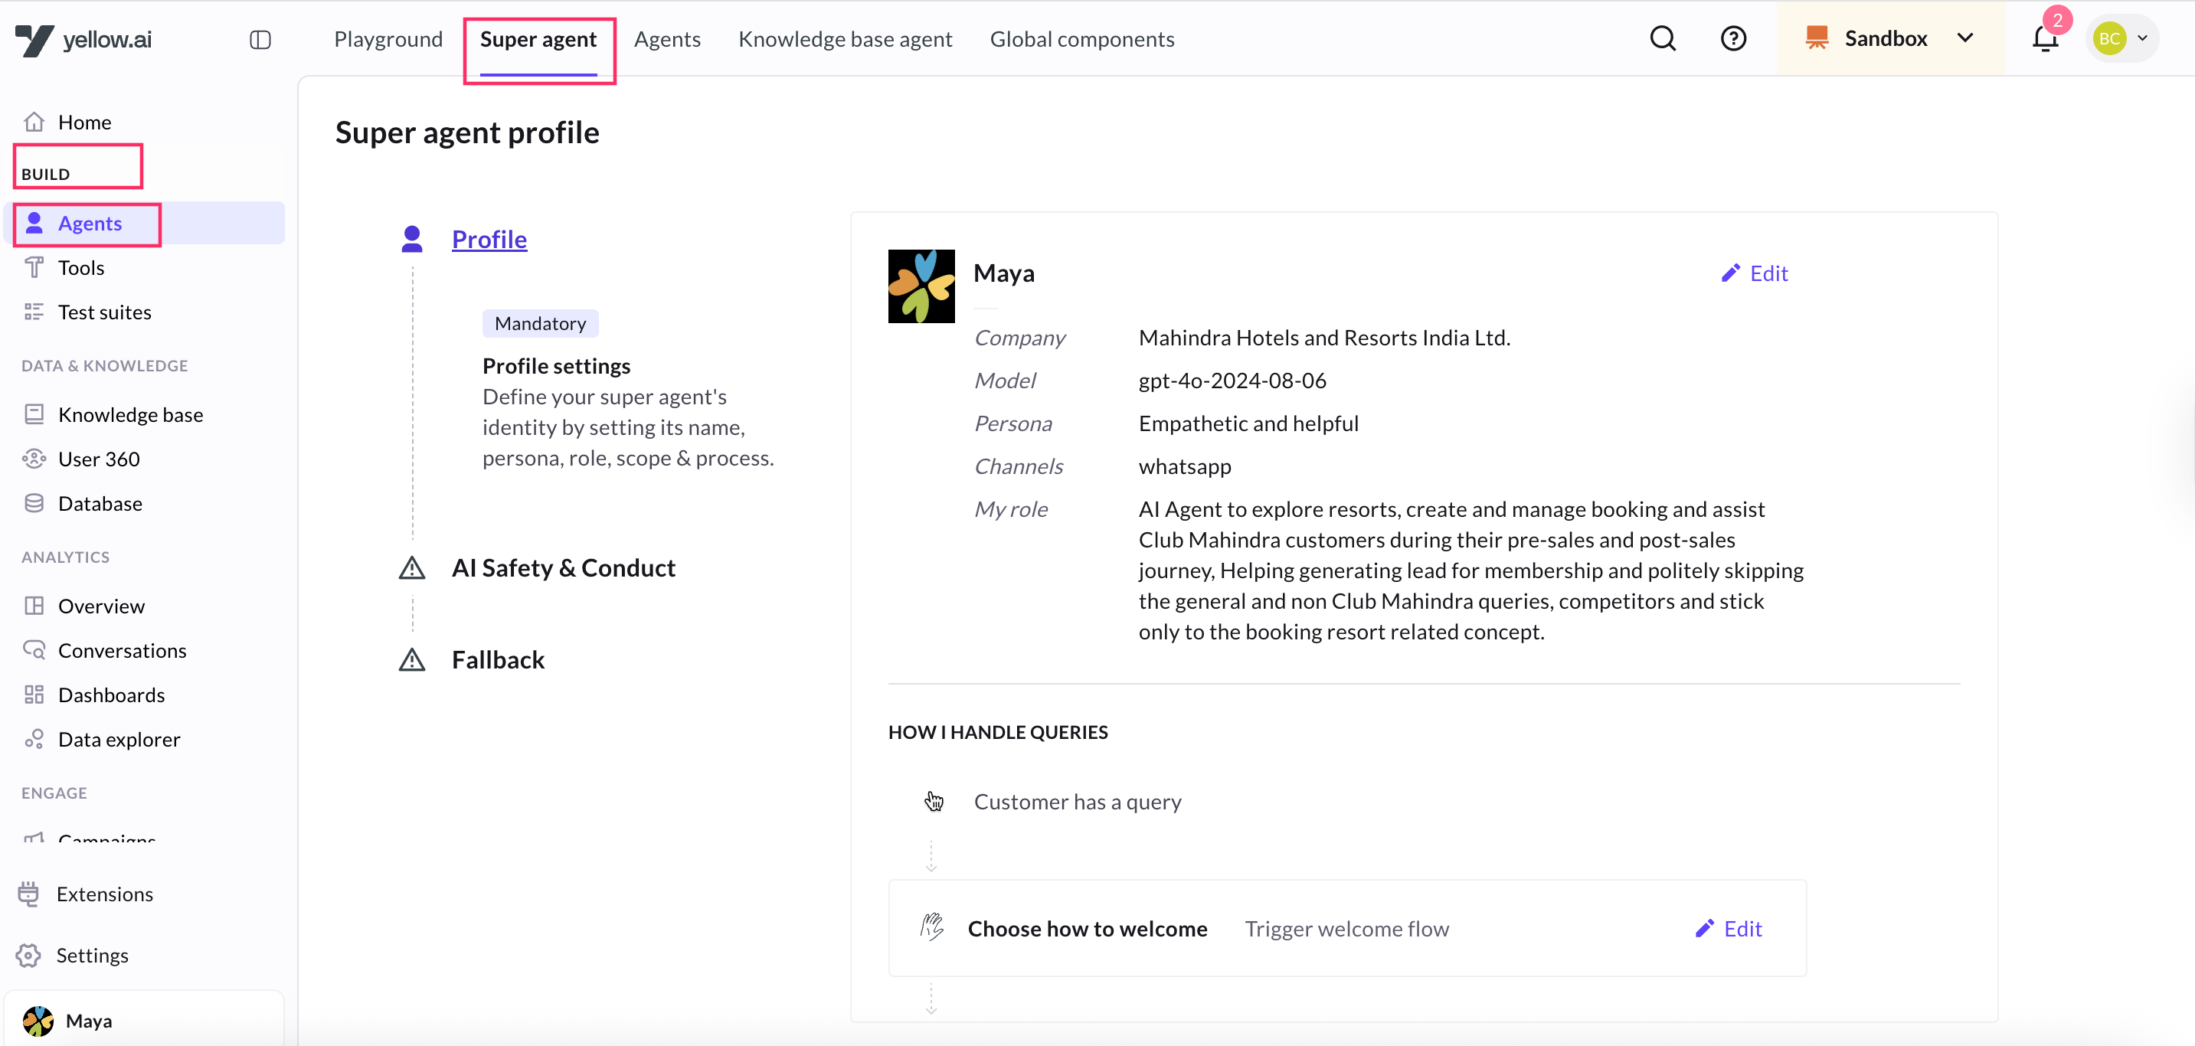Open Database from sidebar
This screenshot has height=1046, width=2195.
pos(100,503)
